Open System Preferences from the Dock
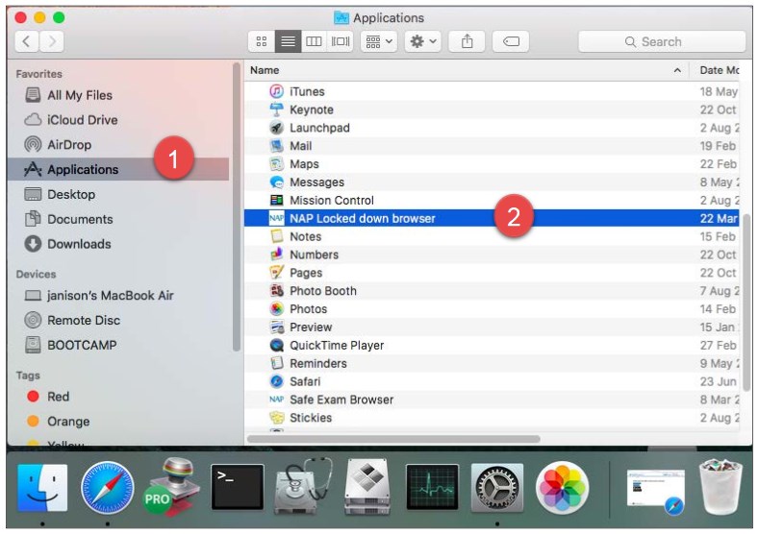 point(497,488)
